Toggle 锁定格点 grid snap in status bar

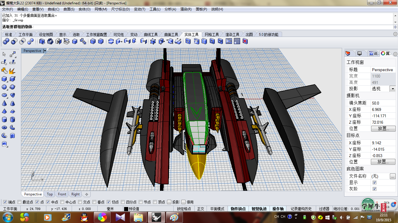coord(184,209)
